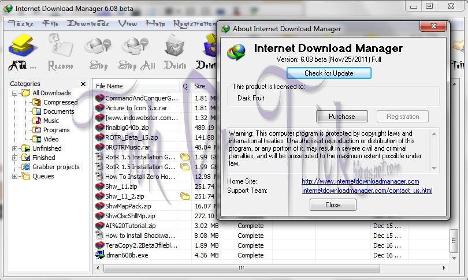Open the Help menu
This screenshot has height=280, width=468.
(x=155, y=24)
